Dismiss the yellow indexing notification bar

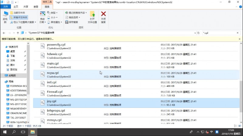click(x=240, y=39)
